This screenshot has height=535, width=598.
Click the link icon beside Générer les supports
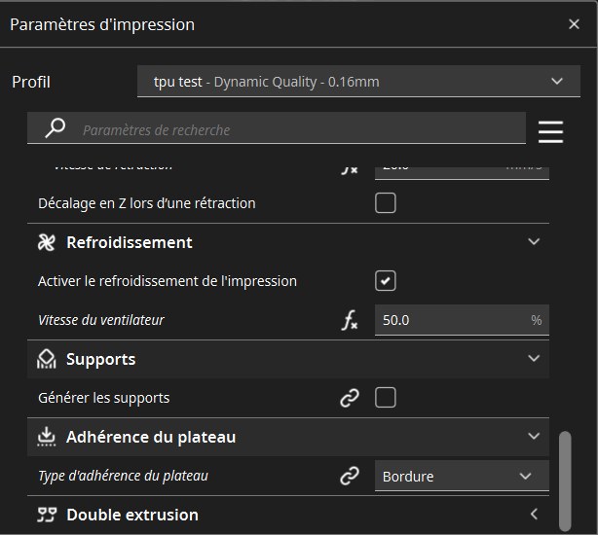[x=350, y=398]
